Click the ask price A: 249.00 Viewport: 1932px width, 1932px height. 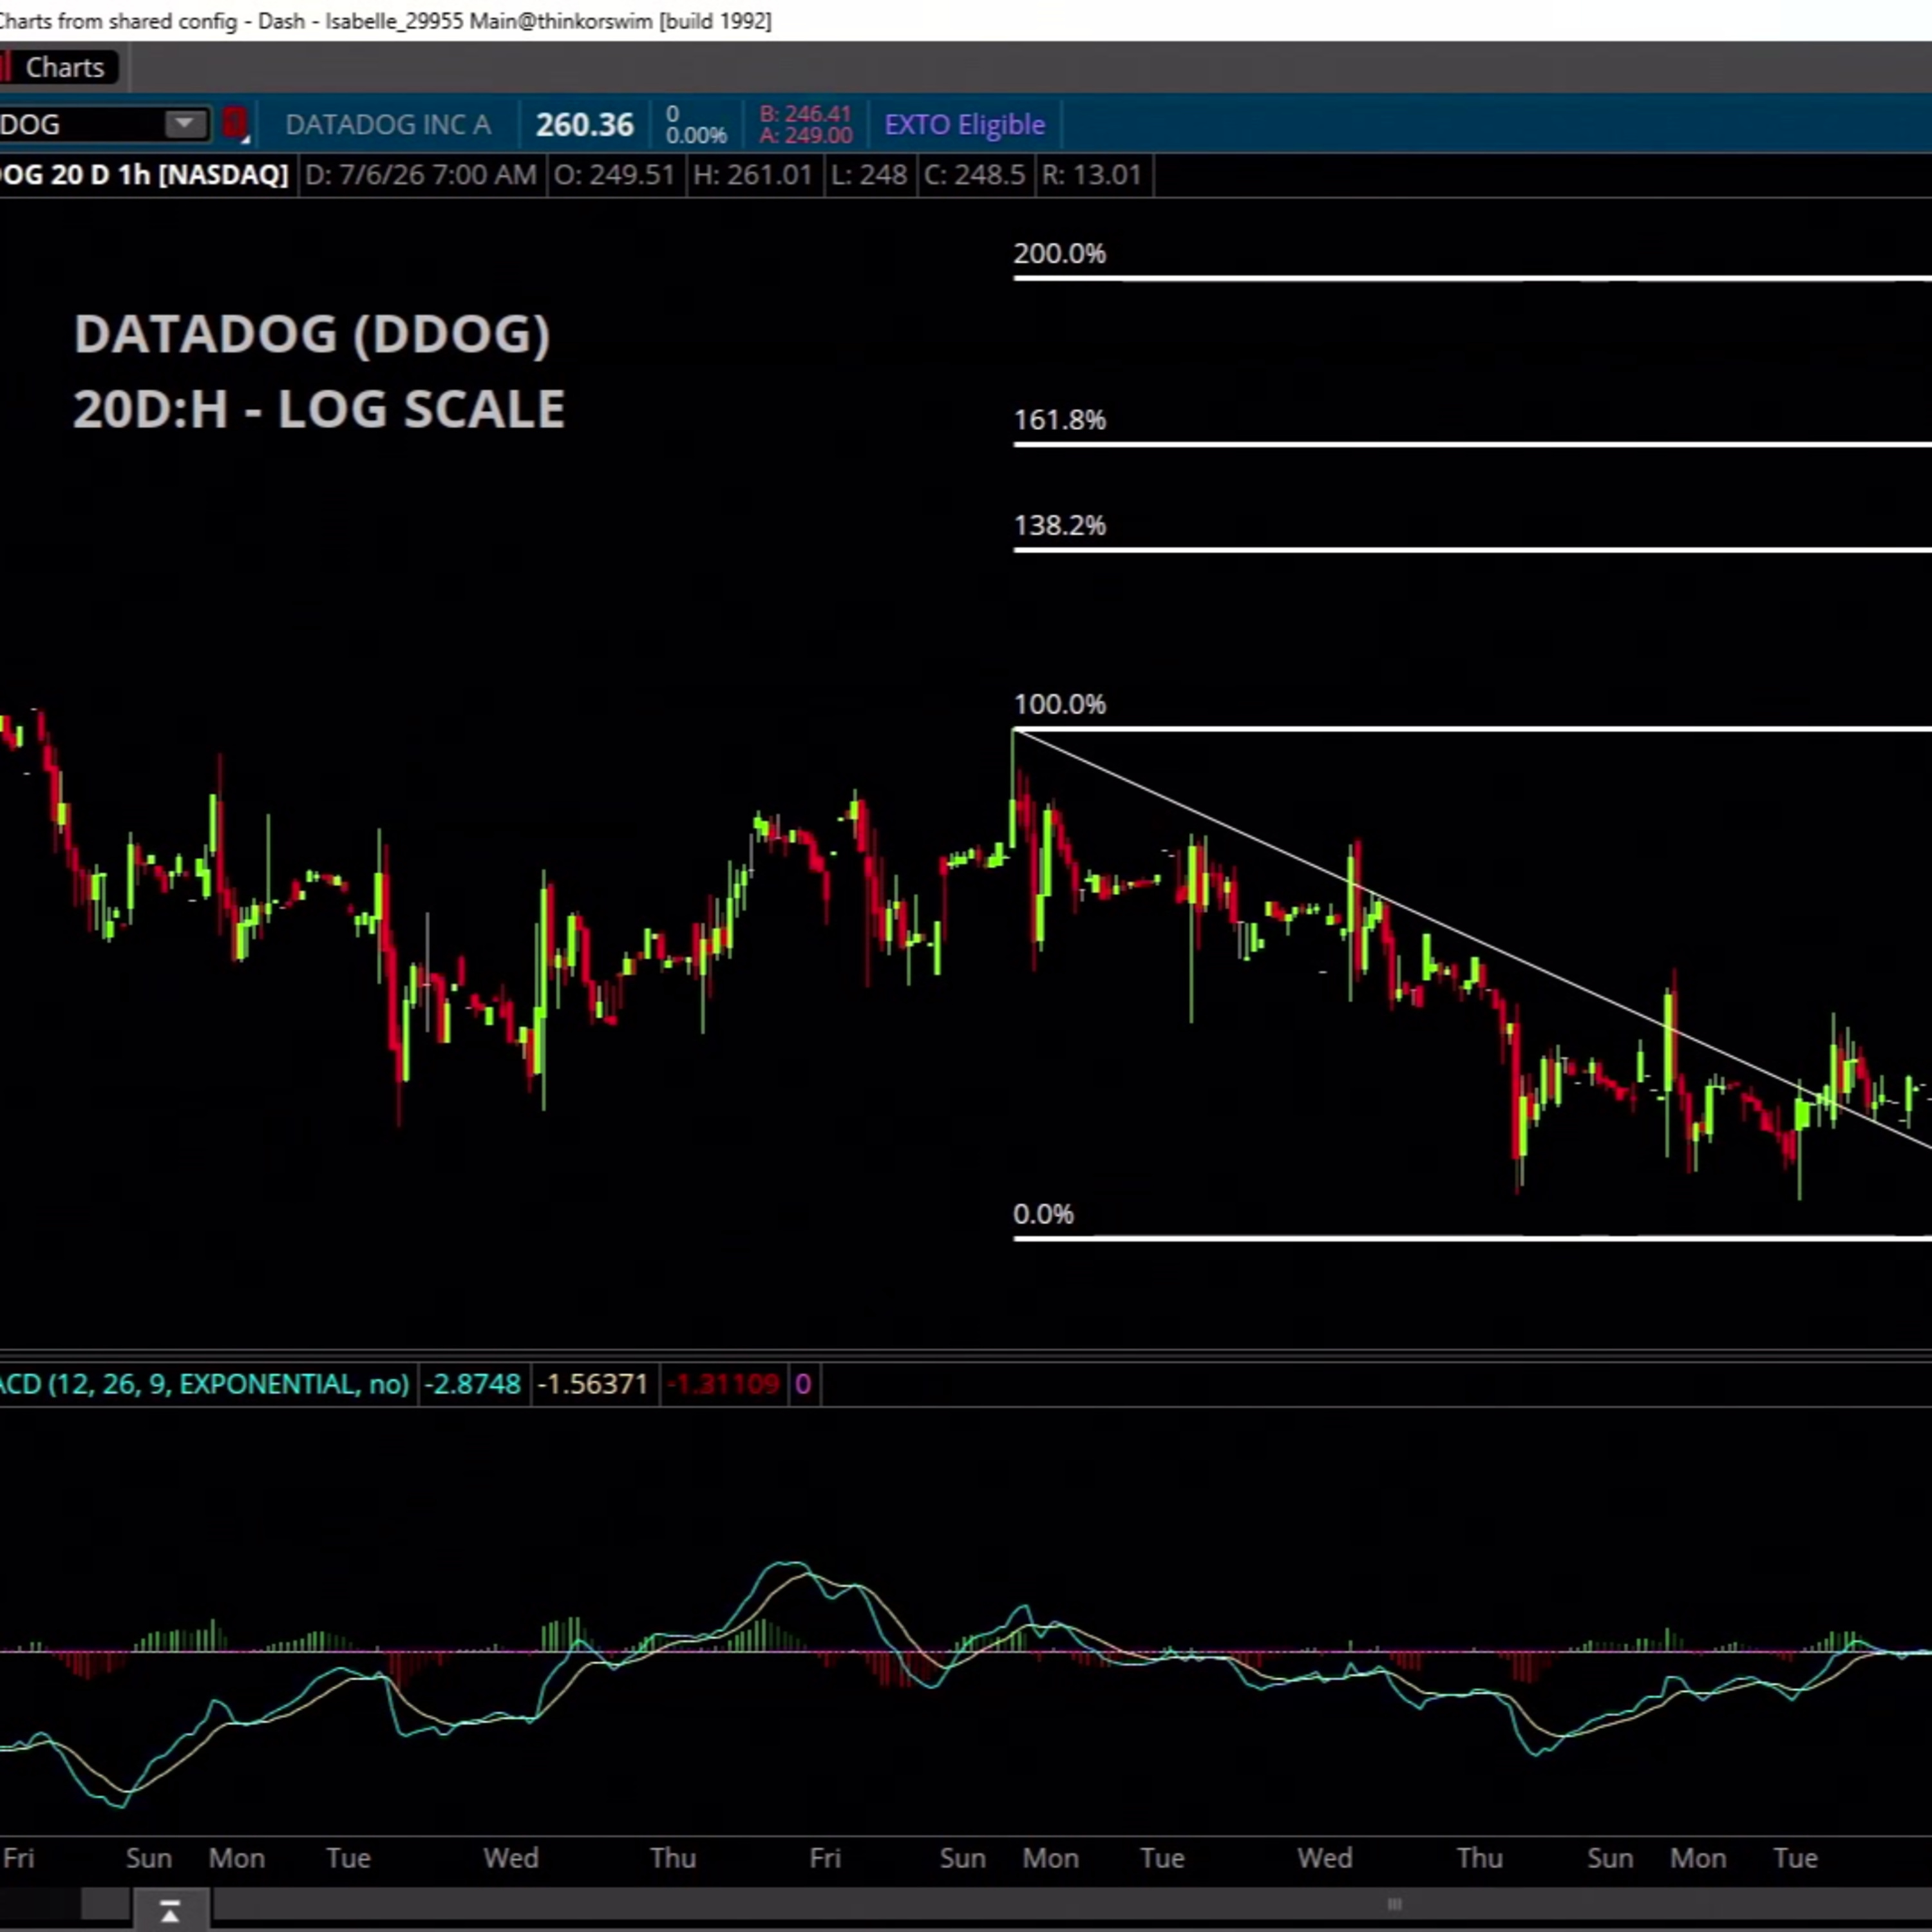[805, 135]
